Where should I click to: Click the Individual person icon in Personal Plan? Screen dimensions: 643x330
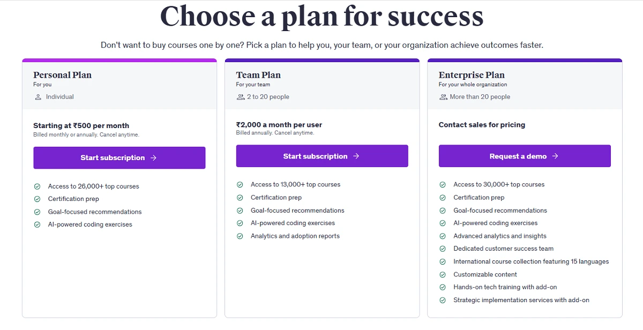(x=38, y=97)
